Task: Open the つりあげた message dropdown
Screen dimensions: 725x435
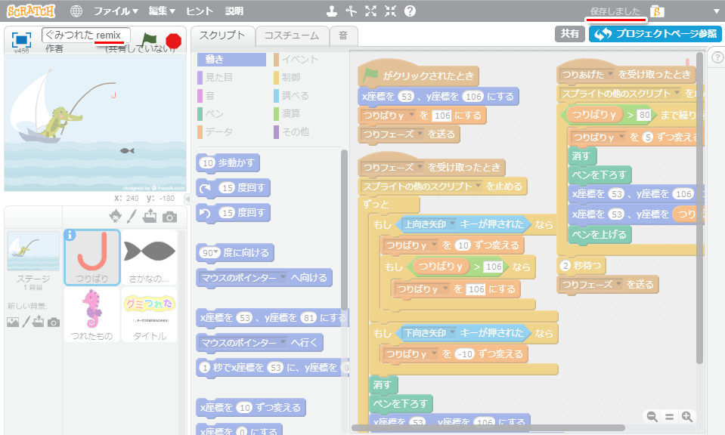Action: coord(610,74)
